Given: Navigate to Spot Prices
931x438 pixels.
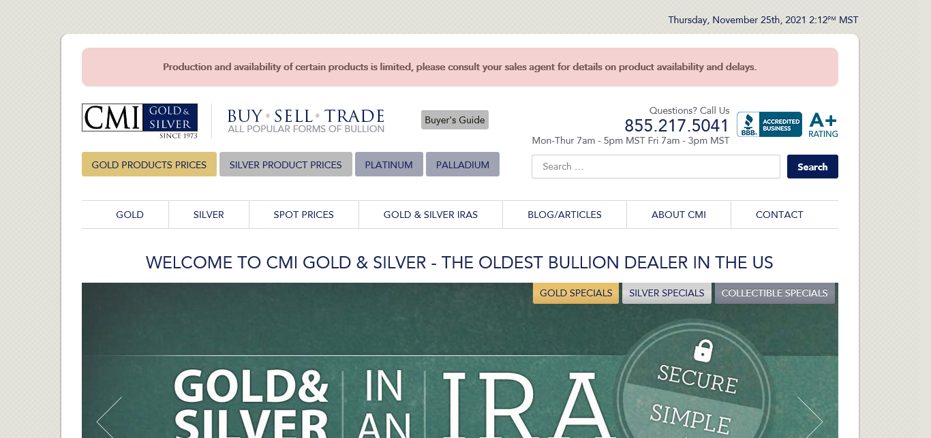Looking at the screenshot, I should [303, 215].
